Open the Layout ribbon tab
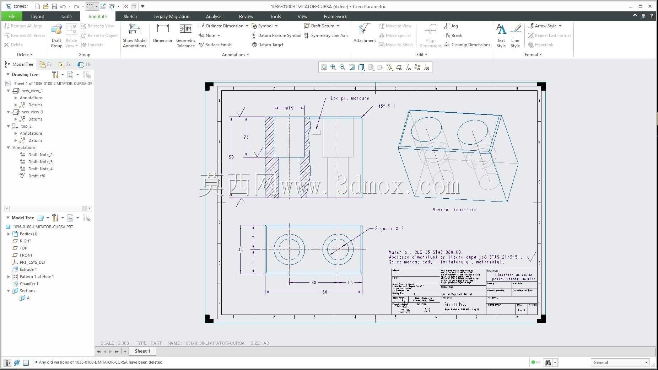Image resolution: width=658 pixels, height=370 pixels. 37,16
